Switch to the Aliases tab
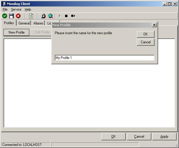 [38, 23]
